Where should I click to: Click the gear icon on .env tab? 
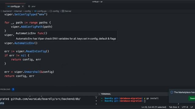pos(29,6)
